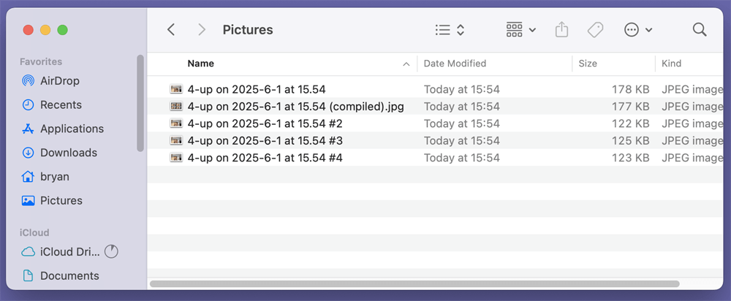The image size is (731, 301).
Task: Click the 123 KB size cell
Action: (x=630, y=158)
